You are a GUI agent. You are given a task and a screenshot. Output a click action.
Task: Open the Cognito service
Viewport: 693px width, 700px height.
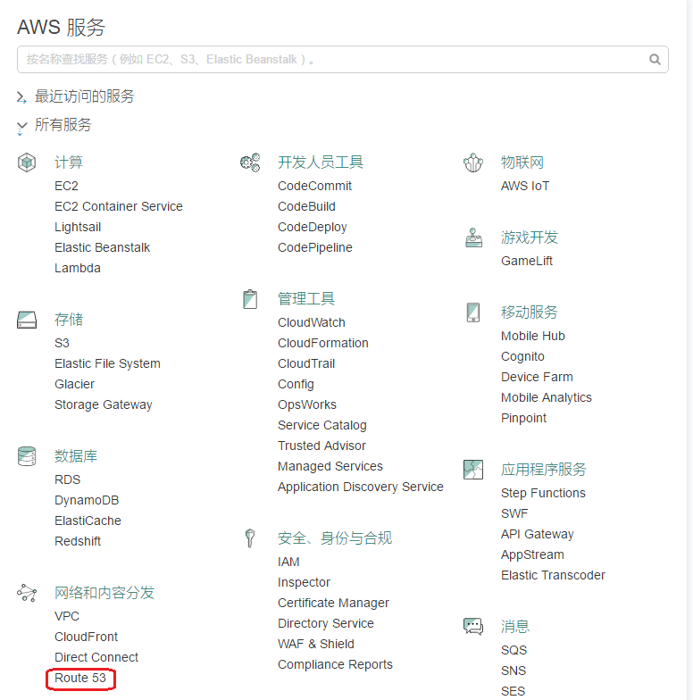point(522,356)
